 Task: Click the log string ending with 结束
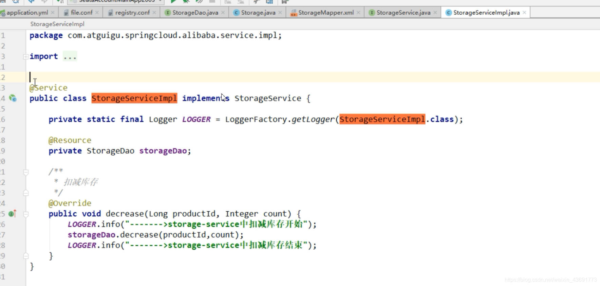tap(216, 245)
